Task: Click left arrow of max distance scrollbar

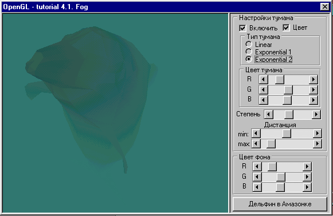Action: 256,144
